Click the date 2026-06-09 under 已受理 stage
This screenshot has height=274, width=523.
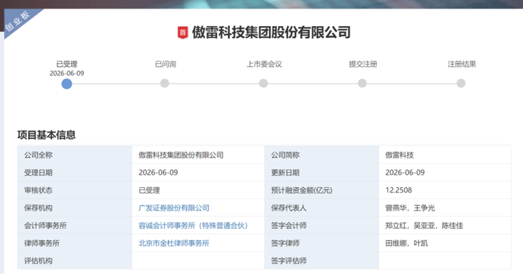(67, 73)
